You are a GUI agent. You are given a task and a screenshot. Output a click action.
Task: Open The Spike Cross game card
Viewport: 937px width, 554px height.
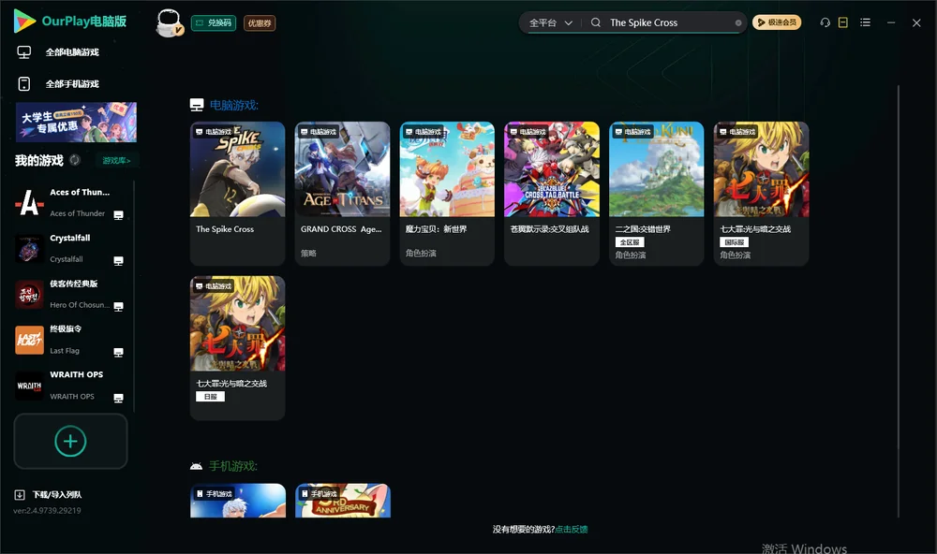[x=237, y=194]
